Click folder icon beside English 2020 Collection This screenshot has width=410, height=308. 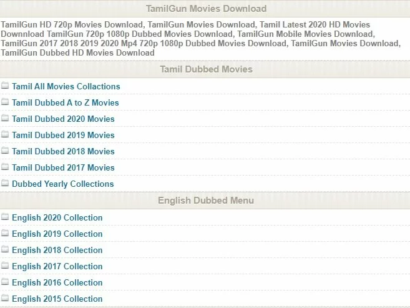5,217
